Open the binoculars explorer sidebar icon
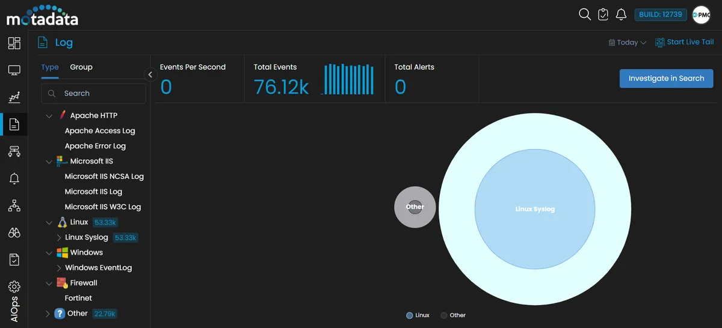The image size is (722, 328). tap(14, 233)
